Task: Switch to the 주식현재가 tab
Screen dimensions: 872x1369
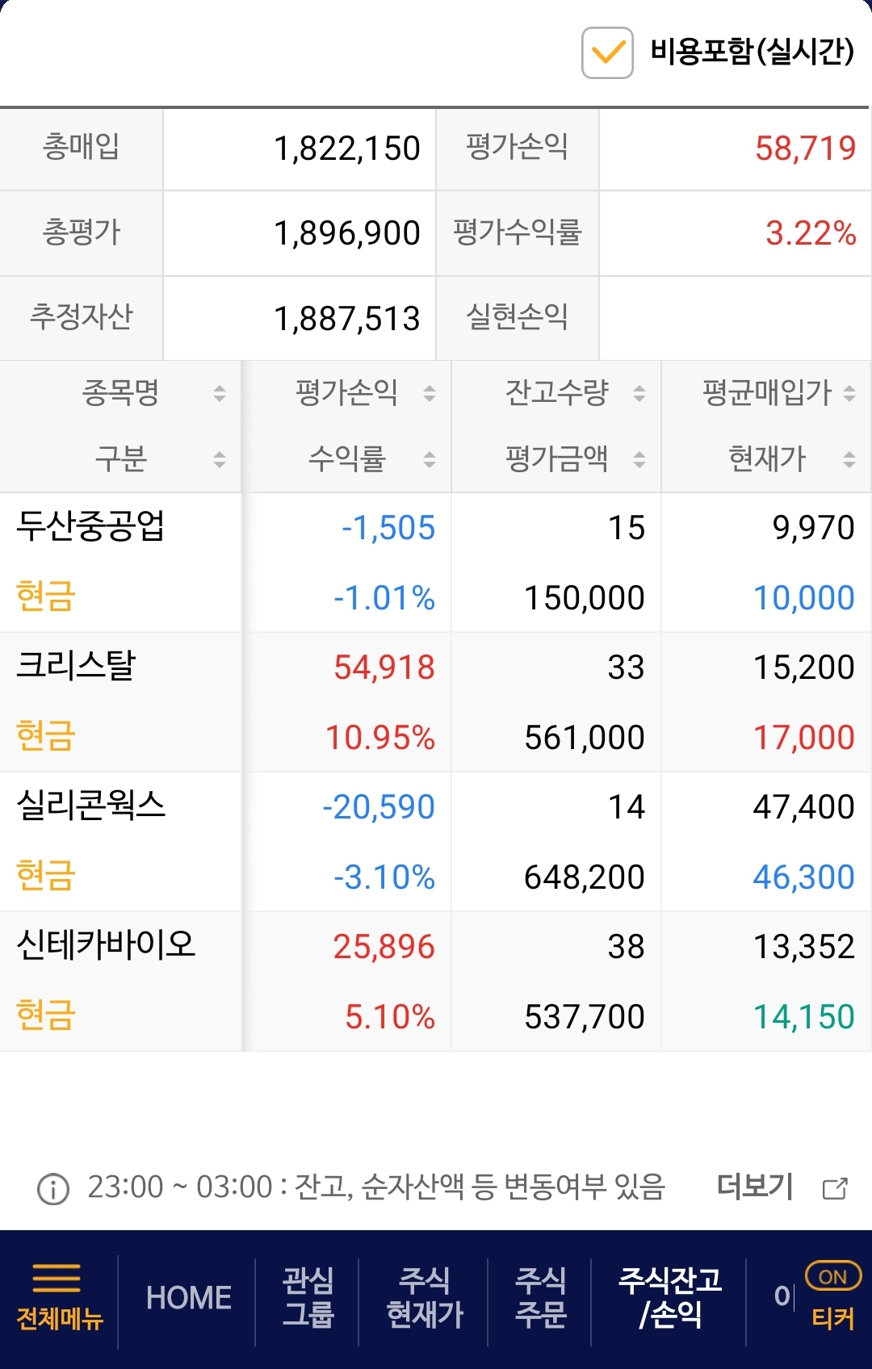Action: [x=425, y=1298]
